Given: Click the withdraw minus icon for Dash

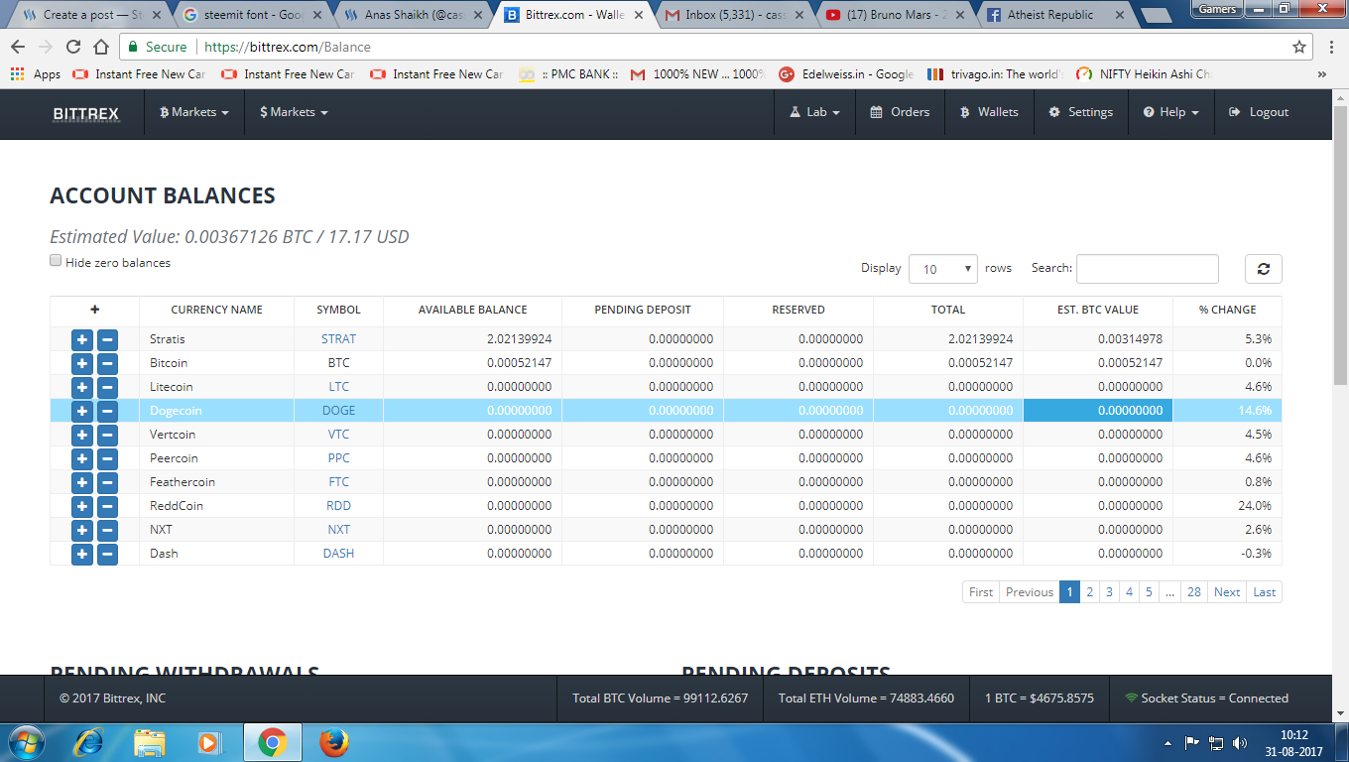Looking at the screenshot, I should coord(107,554).
